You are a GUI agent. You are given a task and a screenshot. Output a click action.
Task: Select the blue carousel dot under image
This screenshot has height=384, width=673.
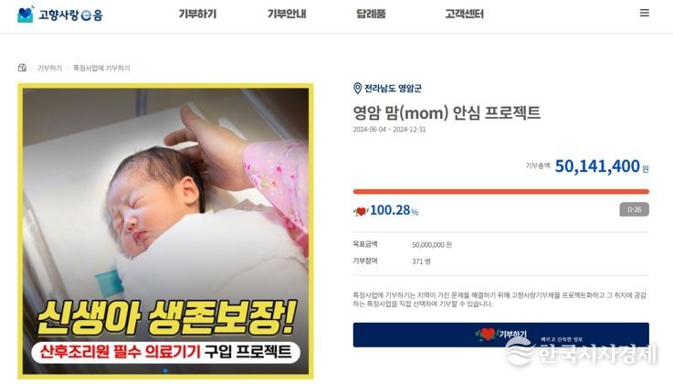165,369
